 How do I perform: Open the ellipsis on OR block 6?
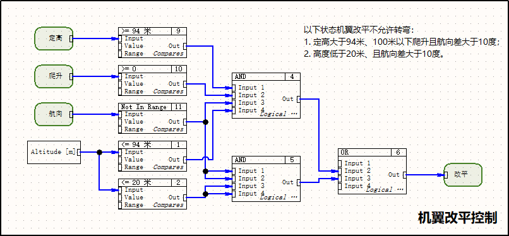click(400, 190)
